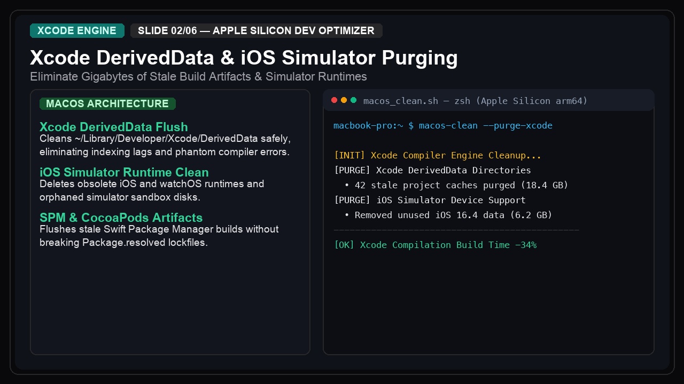Click the XCODE ENGINE badge
This screenshot has width=684, height=384.
pyautogui.click(x=77, y=30)
